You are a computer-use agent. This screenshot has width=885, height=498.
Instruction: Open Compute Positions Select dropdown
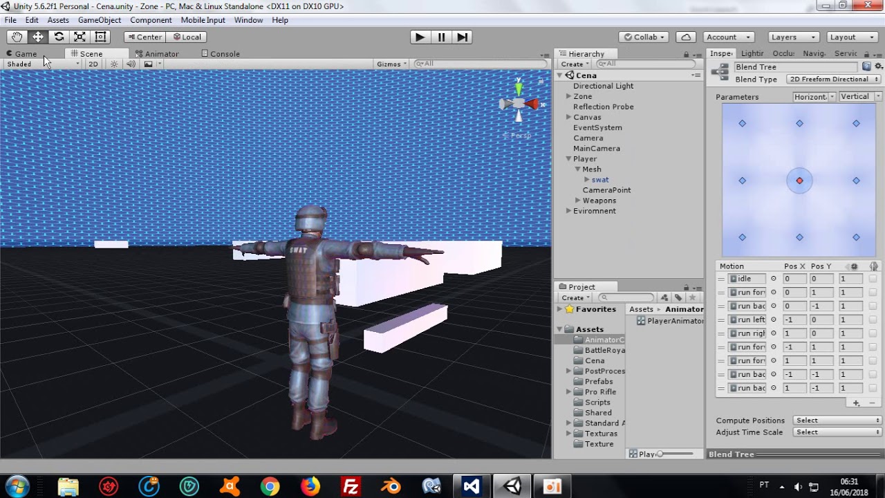point(838,420)
